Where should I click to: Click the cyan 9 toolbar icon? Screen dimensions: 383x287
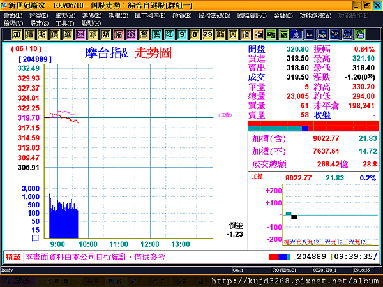pyautogui.click(x=182, y=34)
